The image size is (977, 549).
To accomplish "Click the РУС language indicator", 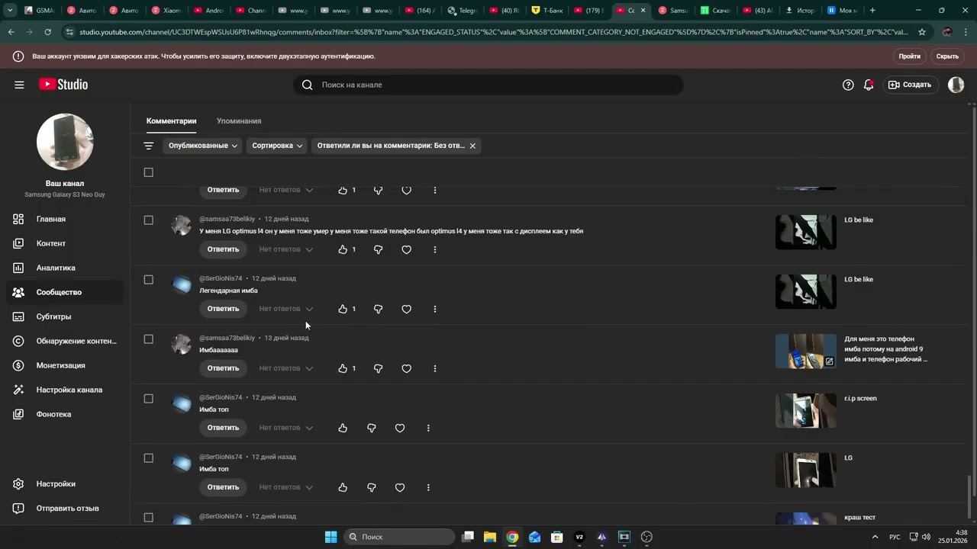I will coord(895,537).
